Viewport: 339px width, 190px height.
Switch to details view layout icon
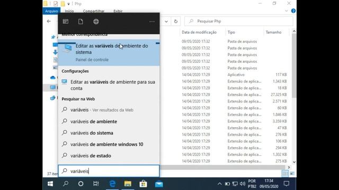coord(286,174)
